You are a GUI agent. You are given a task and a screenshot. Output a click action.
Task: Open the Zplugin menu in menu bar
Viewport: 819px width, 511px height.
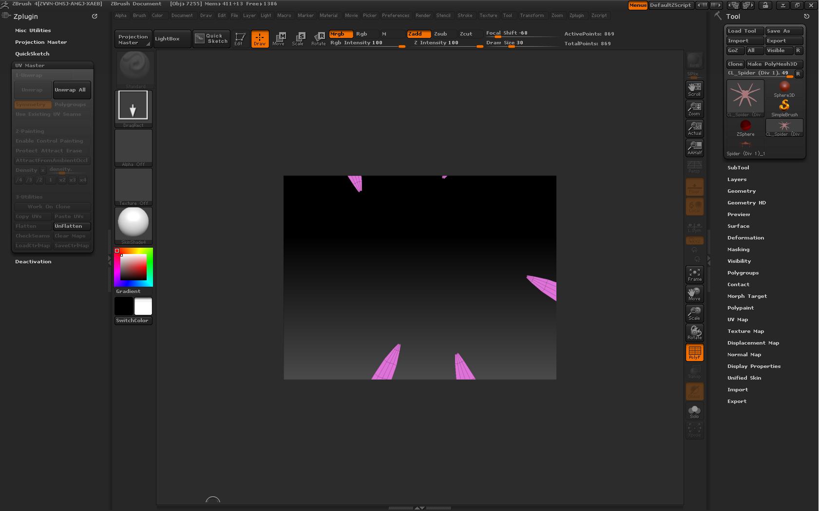coord(576,16)
